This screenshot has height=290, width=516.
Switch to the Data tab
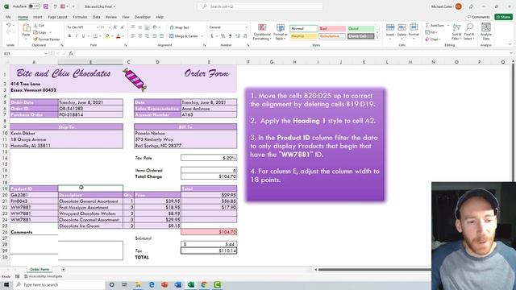97,17
